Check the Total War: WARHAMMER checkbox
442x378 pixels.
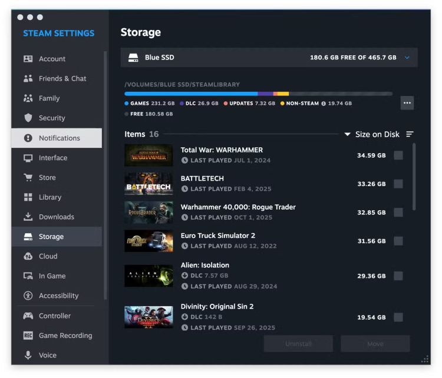(x=398, y=155)
